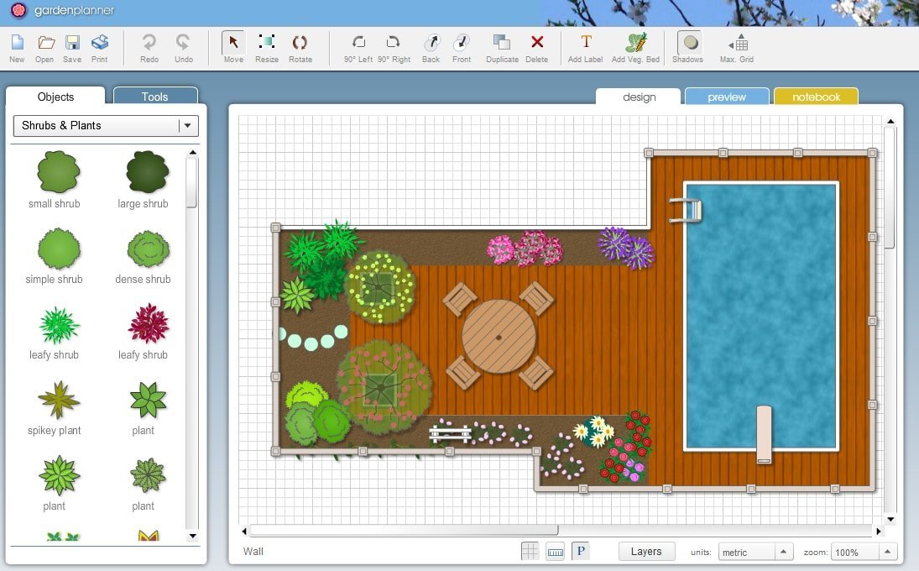The image size is (919, 571).
Task: Open the Print dialog
Action: click(x=100, y=47)
